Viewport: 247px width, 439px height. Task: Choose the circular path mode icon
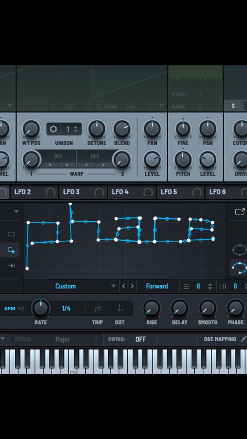point(239,250)
